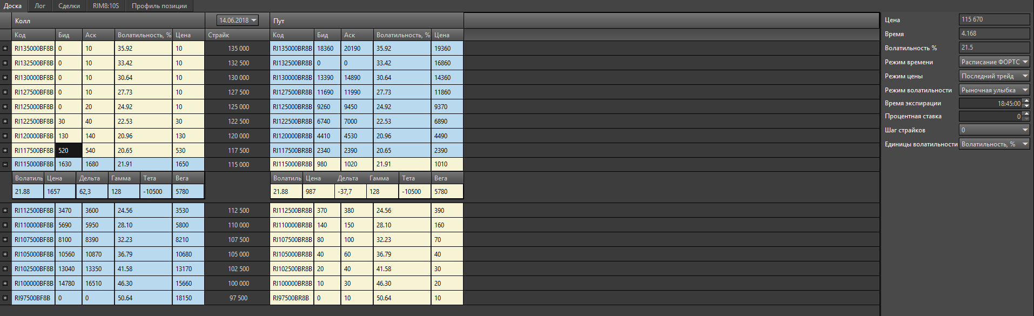Select the highlighted 520 bid cell
1034x316 pixels.
(69, 151)
